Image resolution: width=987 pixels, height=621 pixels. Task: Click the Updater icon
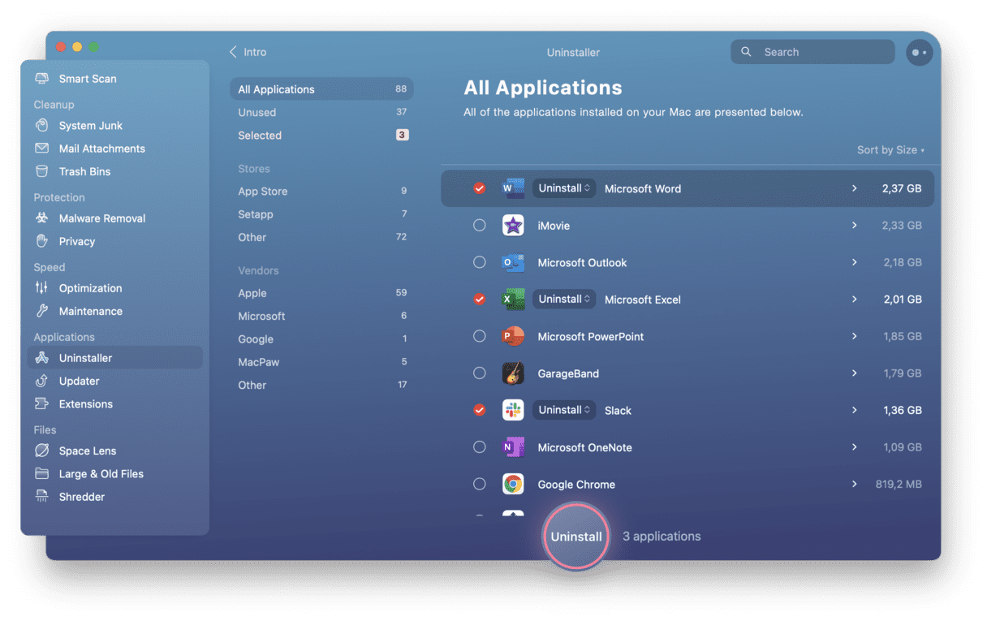[x=41, y=381]
